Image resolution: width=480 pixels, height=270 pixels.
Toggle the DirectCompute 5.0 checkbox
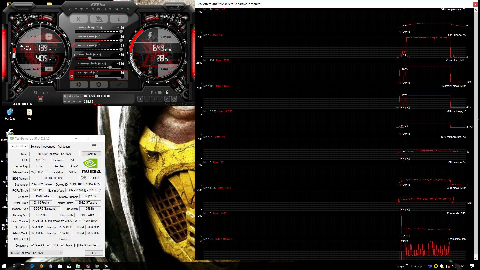coord(76,245)
